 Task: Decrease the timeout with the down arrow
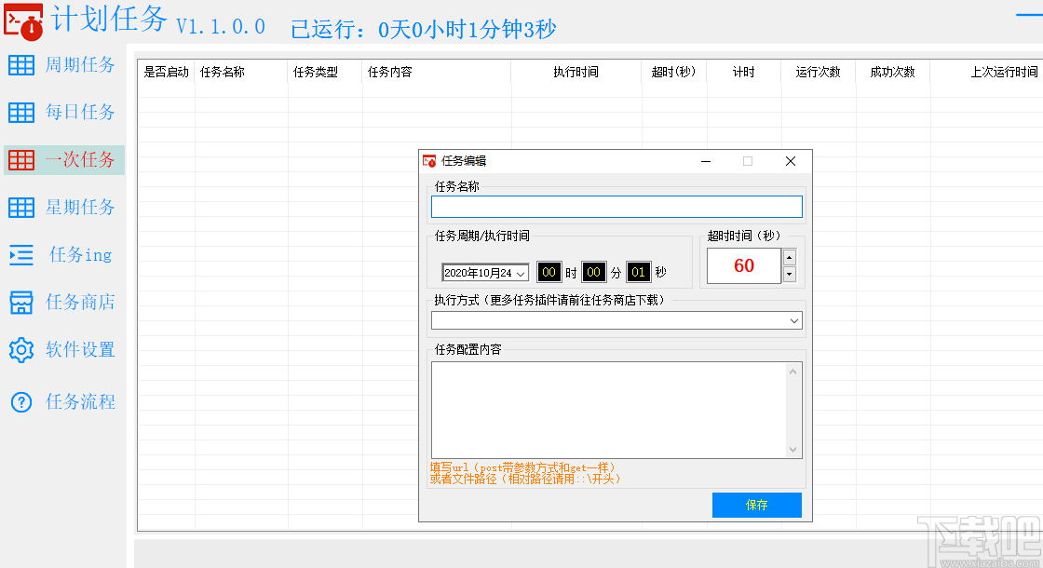[789, 275]
